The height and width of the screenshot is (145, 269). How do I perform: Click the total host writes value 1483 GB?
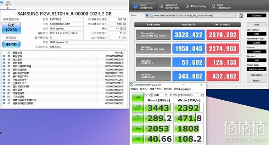[118, 24]
